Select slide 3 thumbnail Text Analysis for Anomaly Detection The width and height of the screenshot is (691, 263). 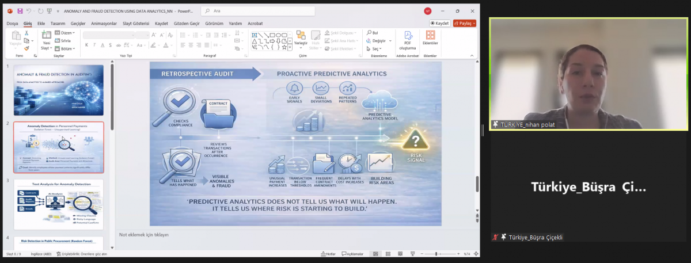[x=58, y=204]
